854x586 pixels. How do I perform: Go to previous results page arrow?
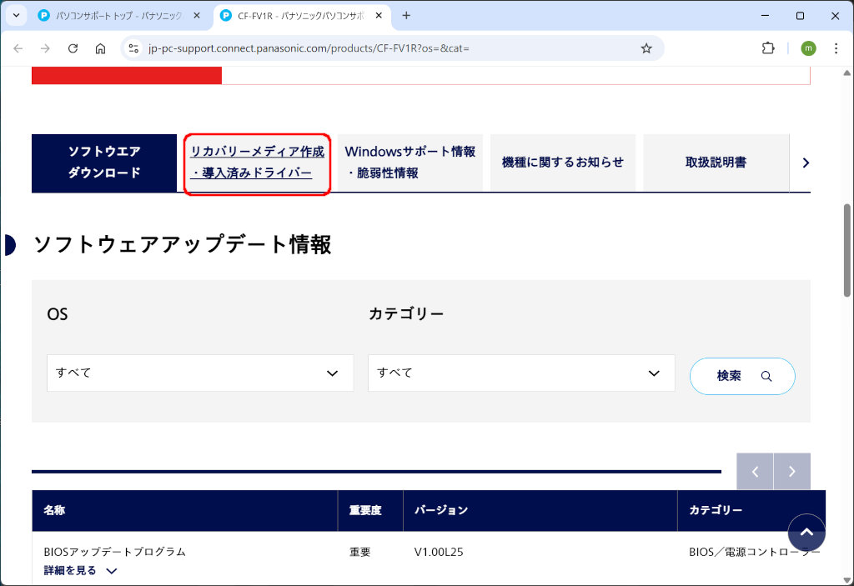755,472
